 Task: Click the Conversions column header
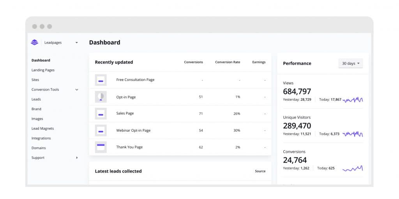193,62
